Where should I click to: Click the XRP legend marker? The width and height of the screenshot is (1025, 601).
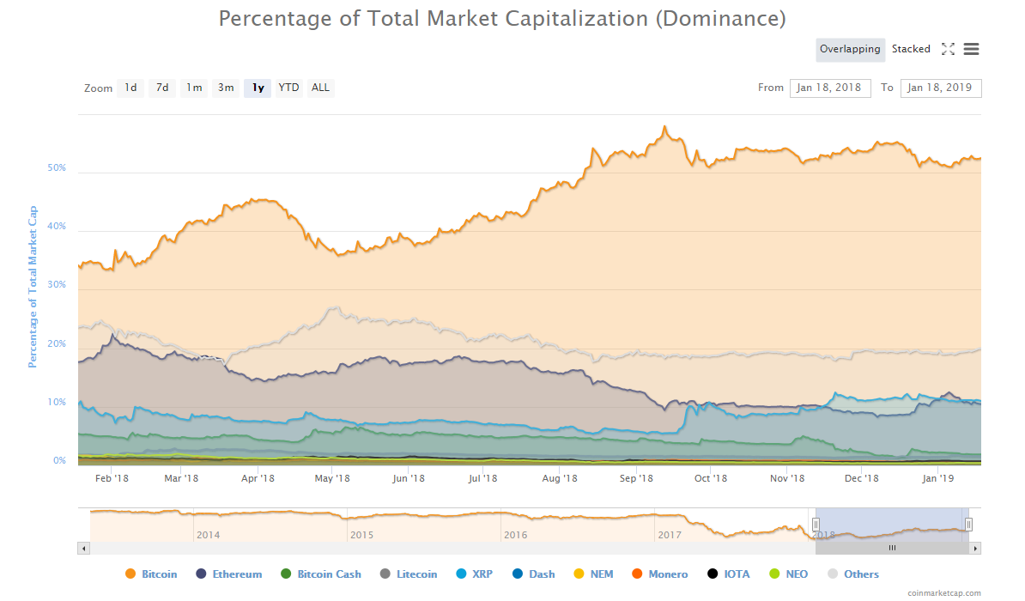pyautogui.click(x=461, y=574)
